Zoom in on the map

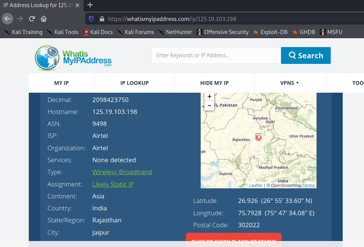pyautogui.click(x=209, y=96)
